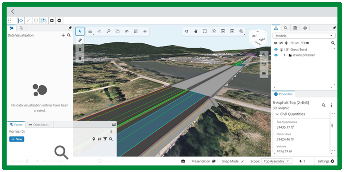Open the camera settings tool icon

[264, 55]
